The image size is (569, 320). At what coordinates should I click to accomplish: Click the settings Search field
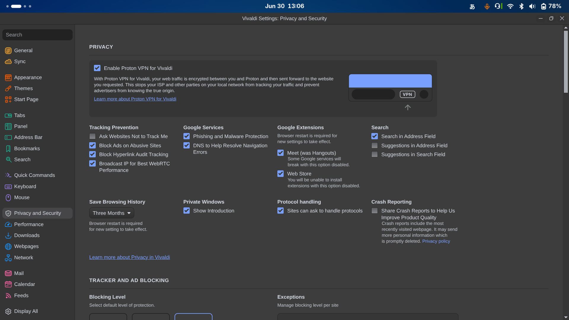[x=37, y=35]
